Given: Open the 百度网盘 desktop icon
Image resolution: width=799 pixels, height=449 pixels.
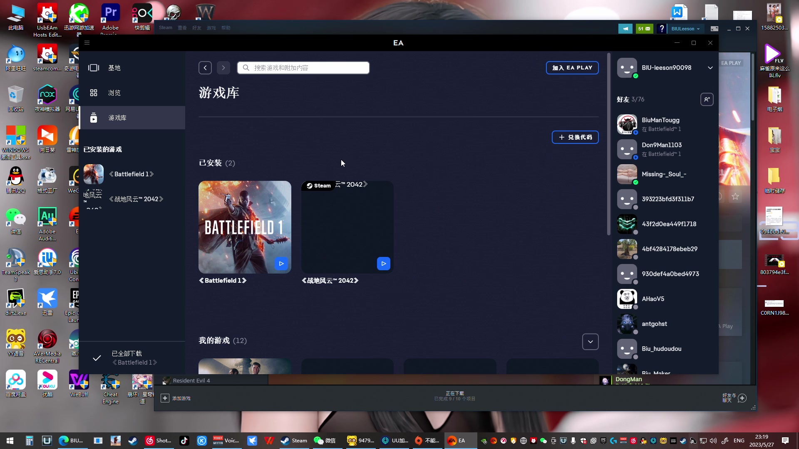Looking at the screenshot, I should (x=16, y=384).
